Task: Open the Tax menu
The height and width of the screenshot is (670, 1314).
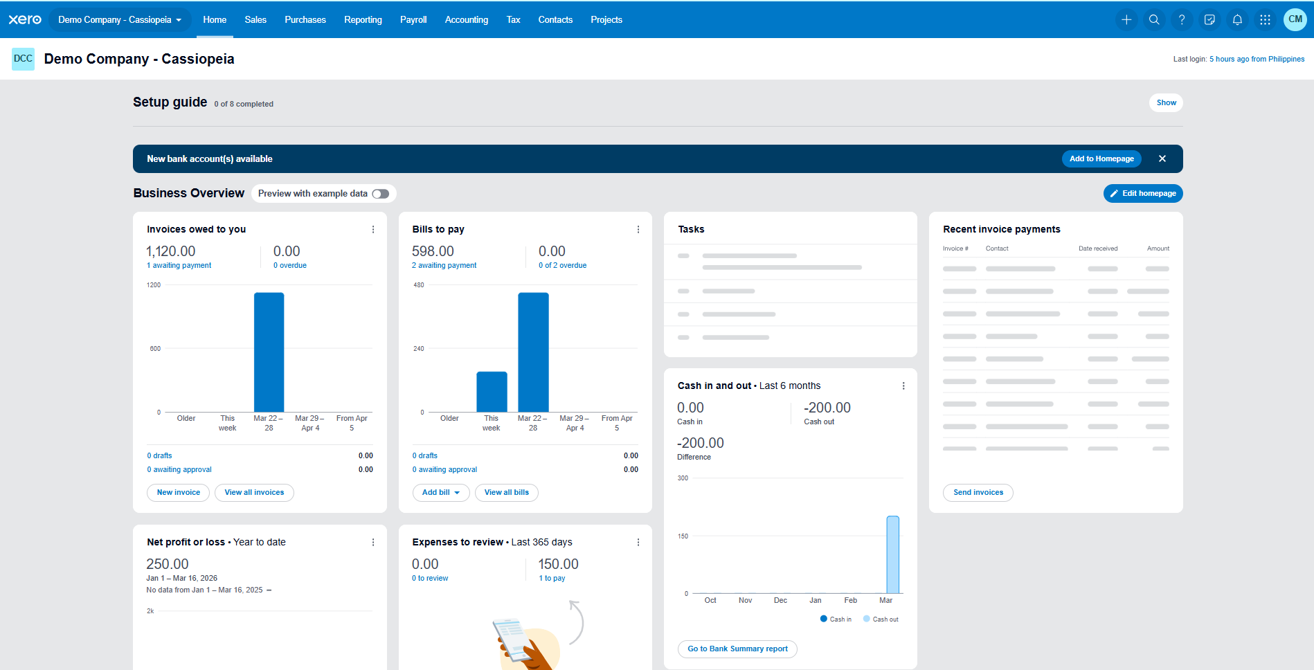Action: click(x=513, y=19)
